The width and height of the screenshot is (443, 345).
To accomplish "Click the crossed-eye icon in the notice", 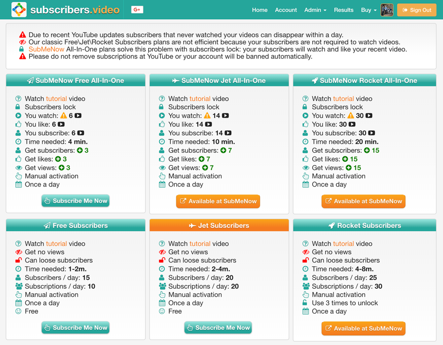I will pyautogui.click(x=23, y=42).
